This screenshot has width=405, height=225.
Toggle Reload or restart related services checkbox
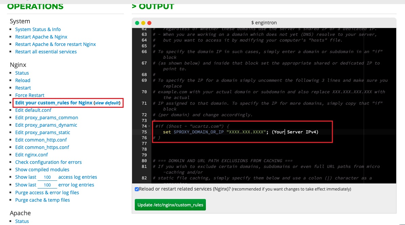point(137,189)
